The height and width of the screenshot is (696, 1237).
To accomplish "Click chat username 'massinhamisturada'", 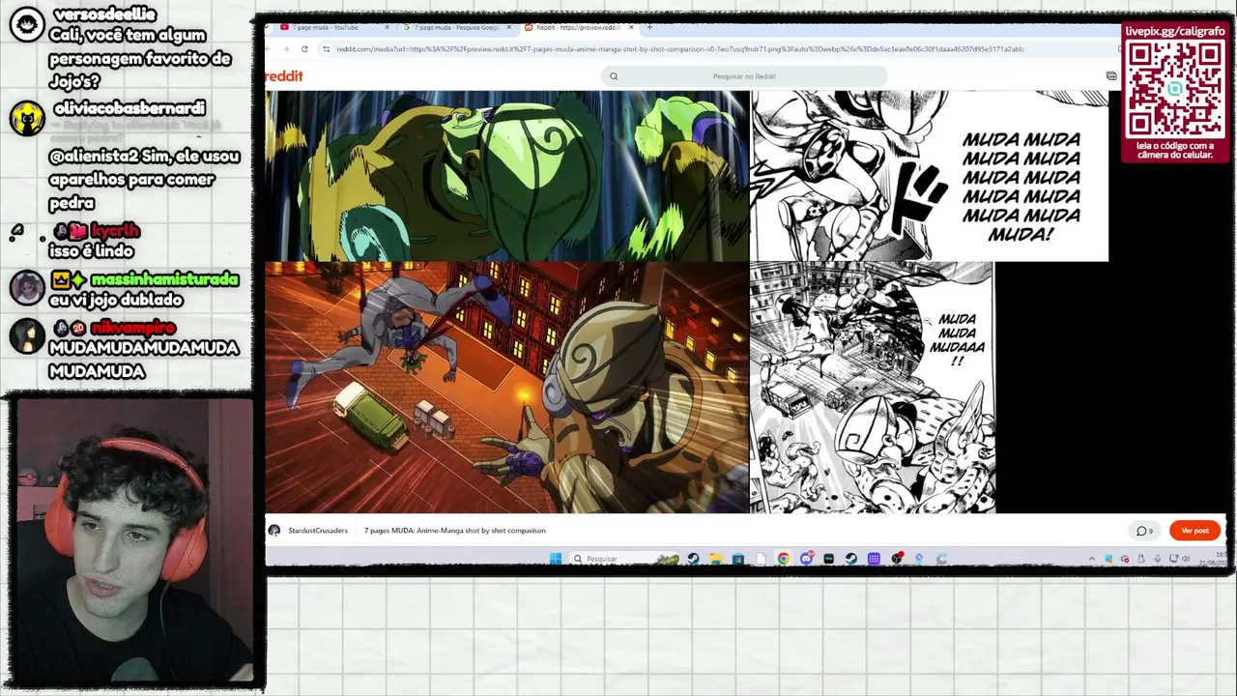I will tap(164, 279).
